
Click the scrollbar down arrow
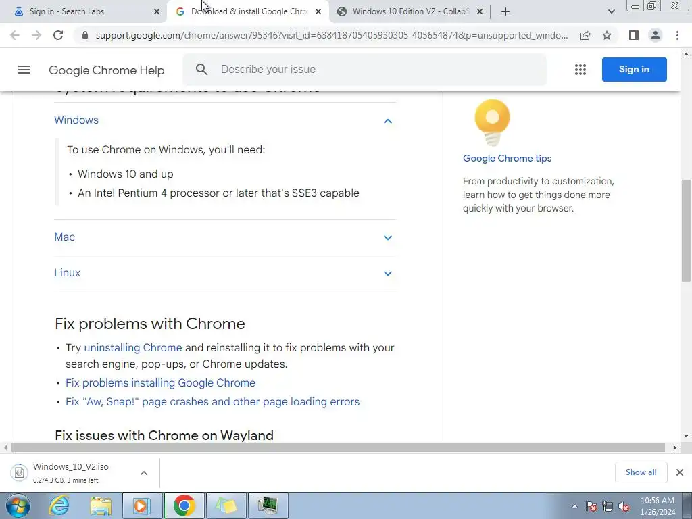(x=686, y=436)
